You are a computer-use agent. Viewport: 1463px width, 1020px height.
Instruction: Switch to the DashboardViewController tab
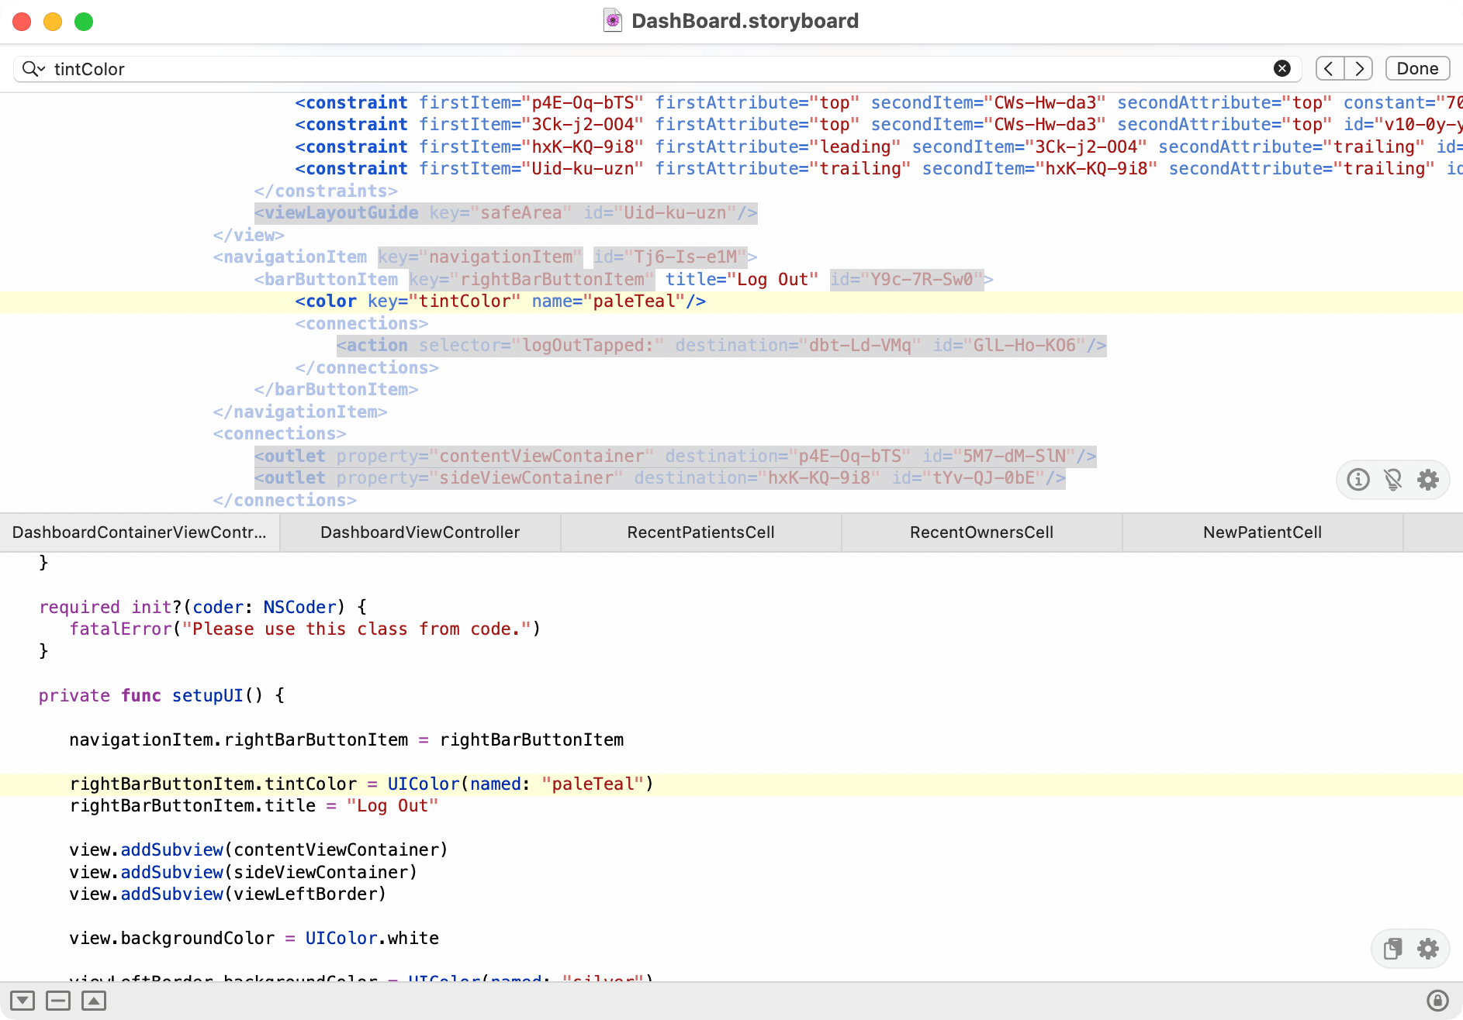pos(420,532)
